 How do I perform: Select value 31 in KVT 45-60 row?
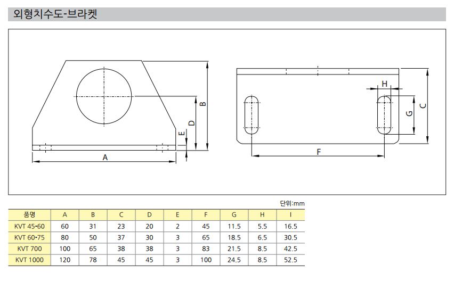(93, 227)
